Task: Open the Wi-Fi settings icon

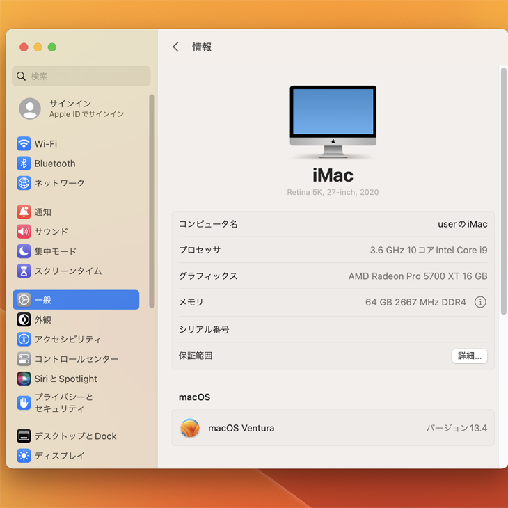Action: pyautogui.click(x=24, y=144)
